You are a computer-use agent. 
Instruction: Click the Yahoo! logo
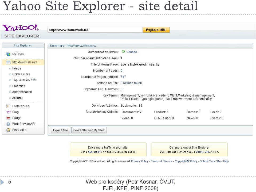[20, 28]
